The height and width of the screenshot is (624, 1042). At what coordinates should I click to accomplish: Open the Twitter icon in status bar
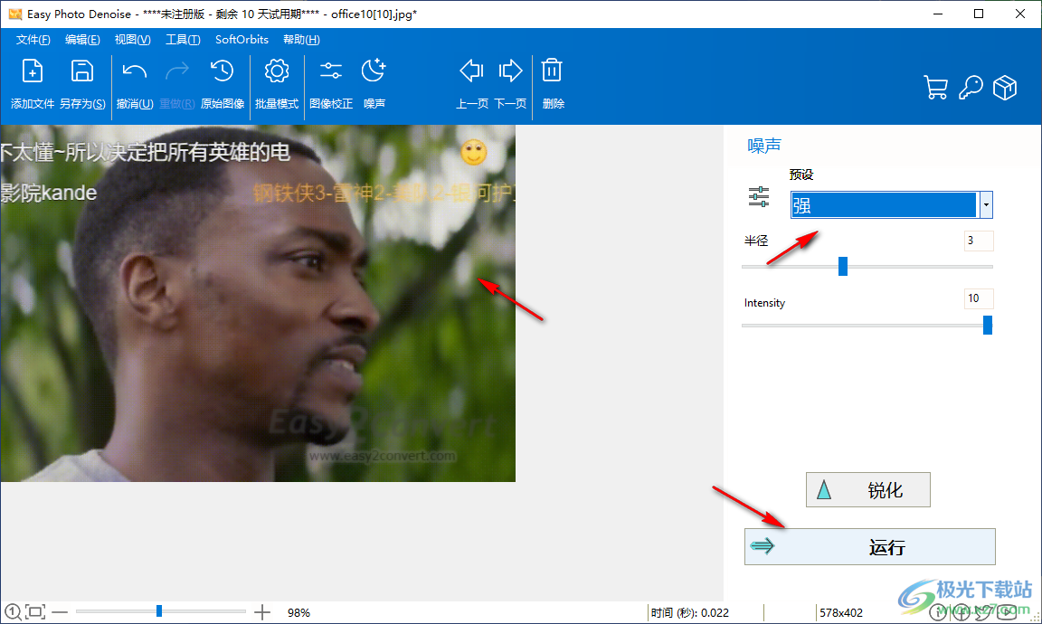click(x=984, y=612)
